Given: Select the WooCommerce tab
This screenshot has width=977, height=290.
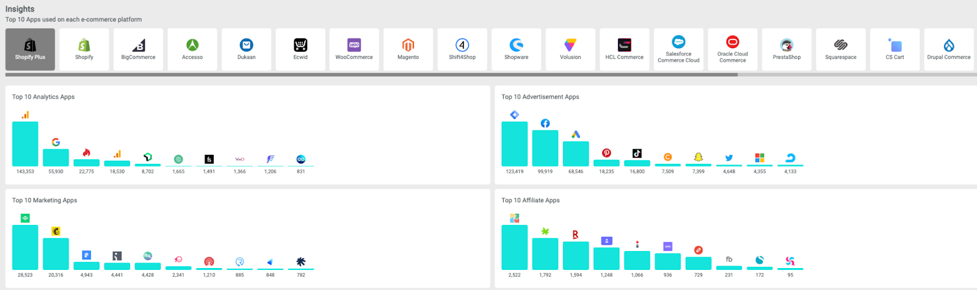Looking at the screenshot, I should pos(354,49).
